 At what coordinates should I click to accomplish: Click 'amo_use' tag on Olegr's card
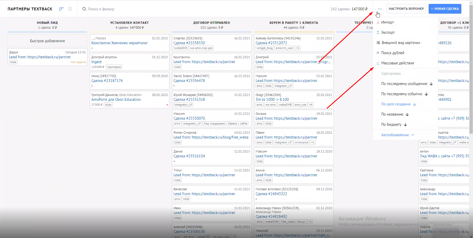(300, 105)
